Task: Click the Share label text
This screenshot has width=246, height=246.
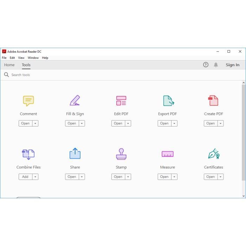Action: click(75, 167)
